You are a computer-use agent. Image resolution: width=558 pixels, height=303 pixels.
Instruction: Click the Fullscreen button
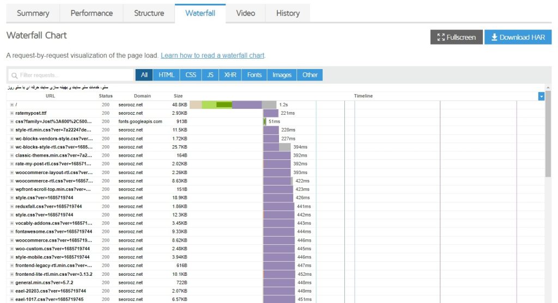(457, 38)
